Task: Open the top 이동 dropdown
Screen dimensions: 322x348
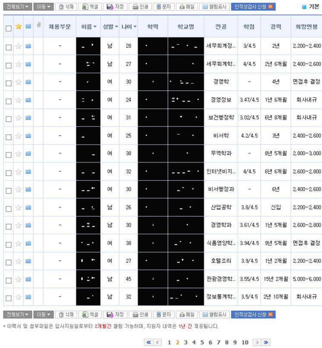Action: click(44, 6)
